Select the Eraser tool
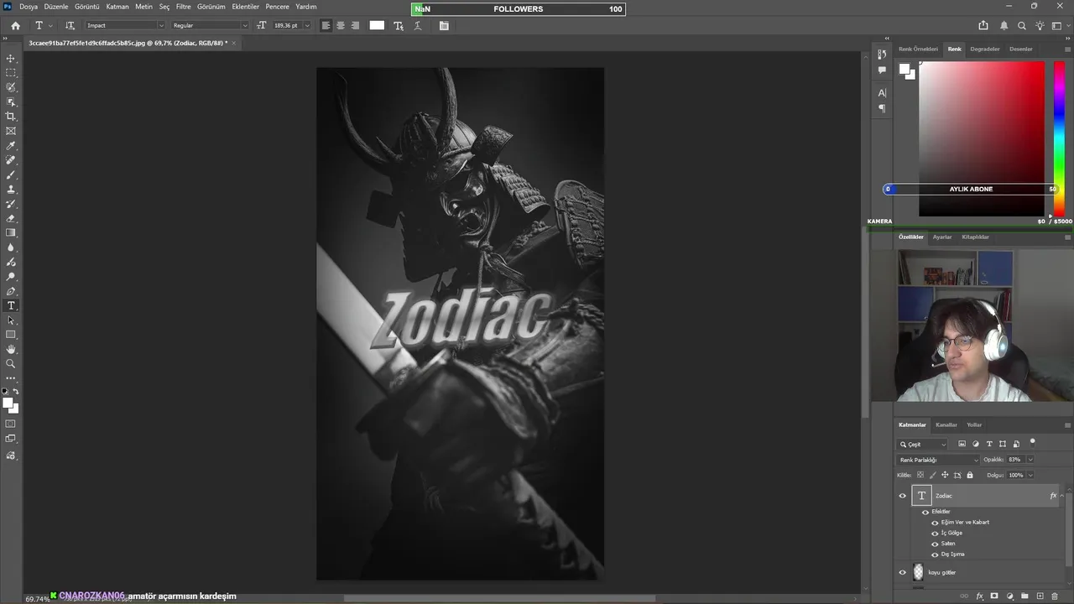This screenshot has height=604, width=1074. (x=11, y=218)
